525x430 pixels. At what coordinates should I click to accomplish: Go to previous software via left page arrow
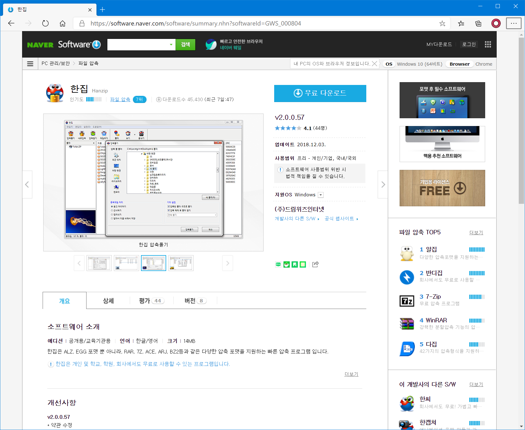27,185
